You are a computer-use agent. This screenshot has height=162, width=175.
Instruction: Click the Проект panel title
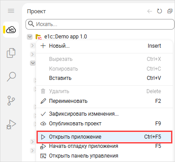[x=36, y=11]
